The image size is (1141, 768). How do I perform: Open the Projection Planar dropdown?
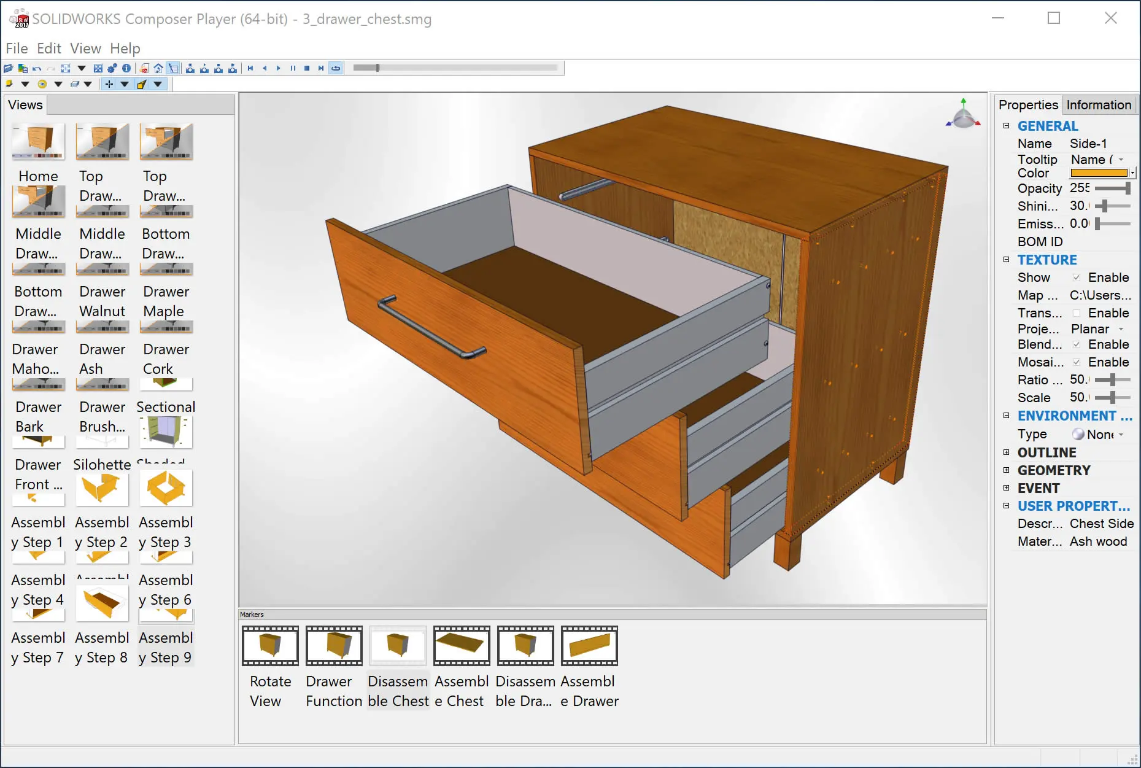pyautogui.click(x=1098, y=329)
